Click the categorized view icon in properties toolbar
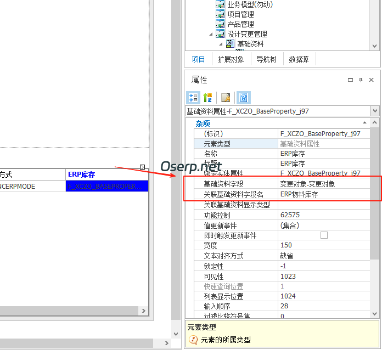Screen dimensions: 382x355 pos(193,98)
